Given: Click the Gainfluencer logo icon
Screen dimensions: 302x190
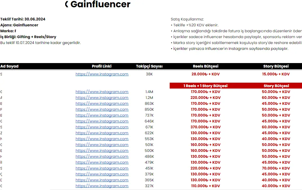Looking at the screenshot, I should (x=67, y=4).
